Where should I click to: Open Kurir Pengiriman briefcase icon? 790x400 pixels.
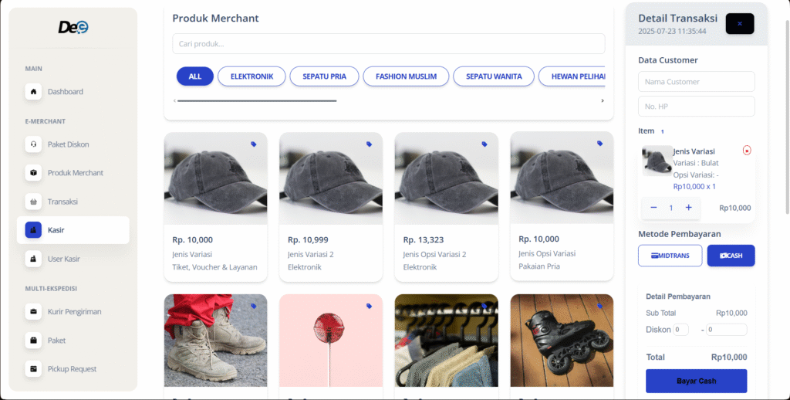click(33, 312)
